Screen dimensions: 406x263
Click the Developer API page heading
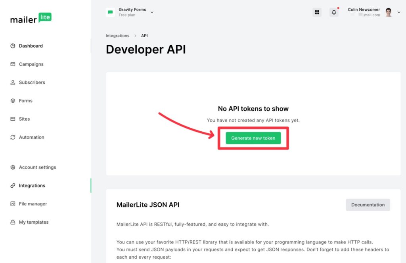coord(146,49)
